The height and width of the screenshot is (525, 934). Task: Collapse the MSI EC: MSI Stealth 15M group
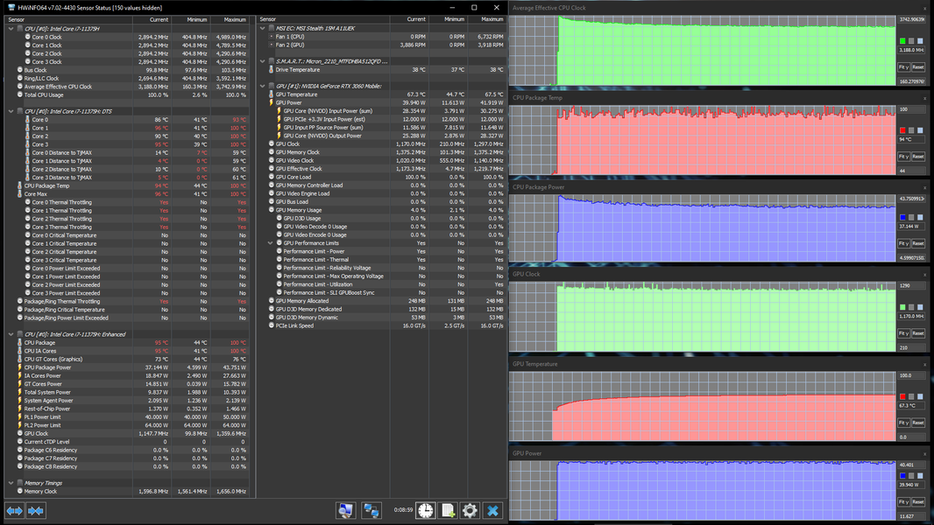(263, 28)
